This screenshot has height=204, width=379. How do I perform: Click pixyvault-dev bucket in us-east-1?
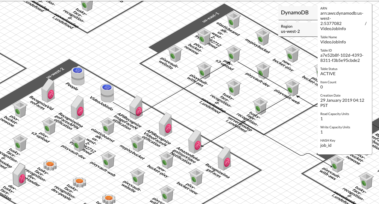263,71
